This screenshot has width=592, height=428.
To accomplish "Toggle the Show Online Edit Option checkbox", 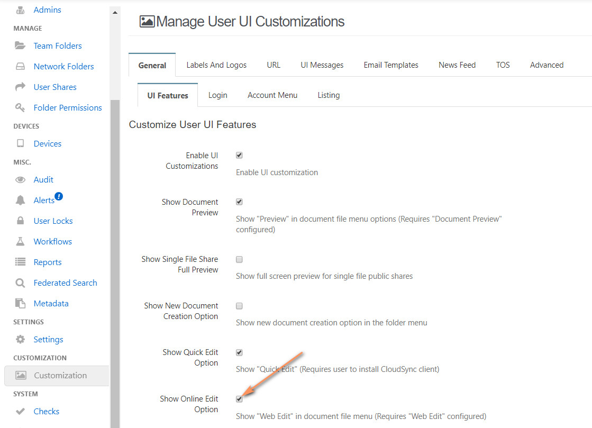I will coord(239,399).
